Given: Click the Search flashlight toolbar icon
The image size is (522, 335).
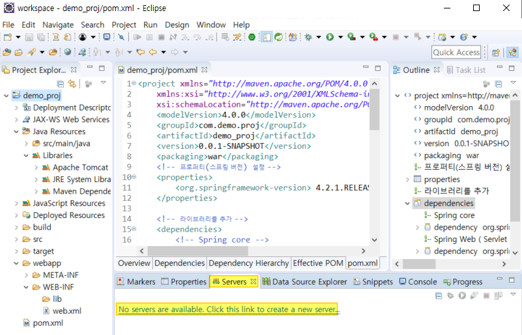Looking at the screenshot, I should (32, 52).
